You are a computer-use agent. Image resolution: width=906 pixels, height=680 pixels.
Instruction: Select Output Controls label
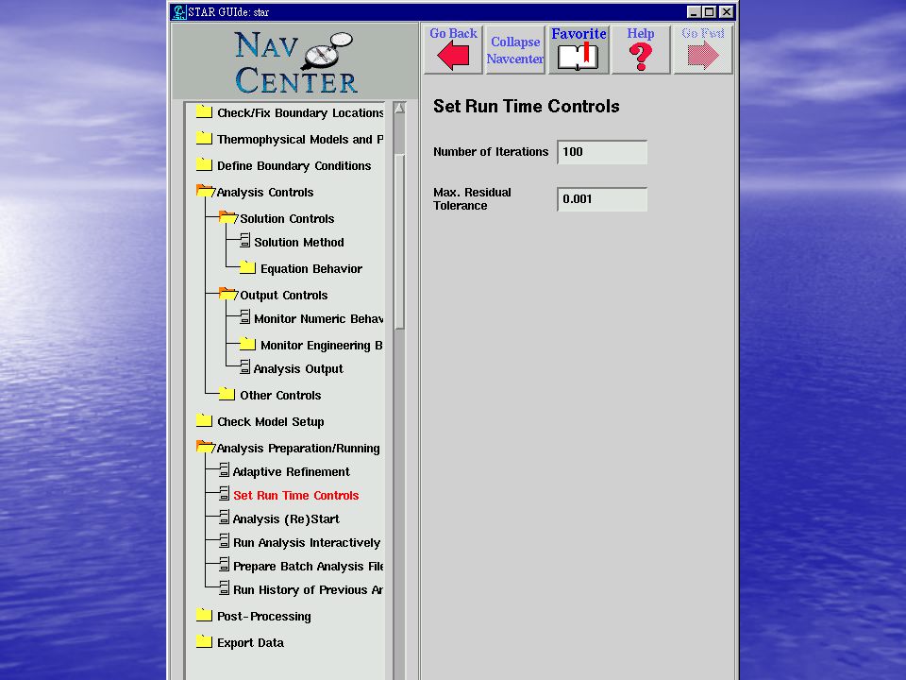(x=284, y=296)
